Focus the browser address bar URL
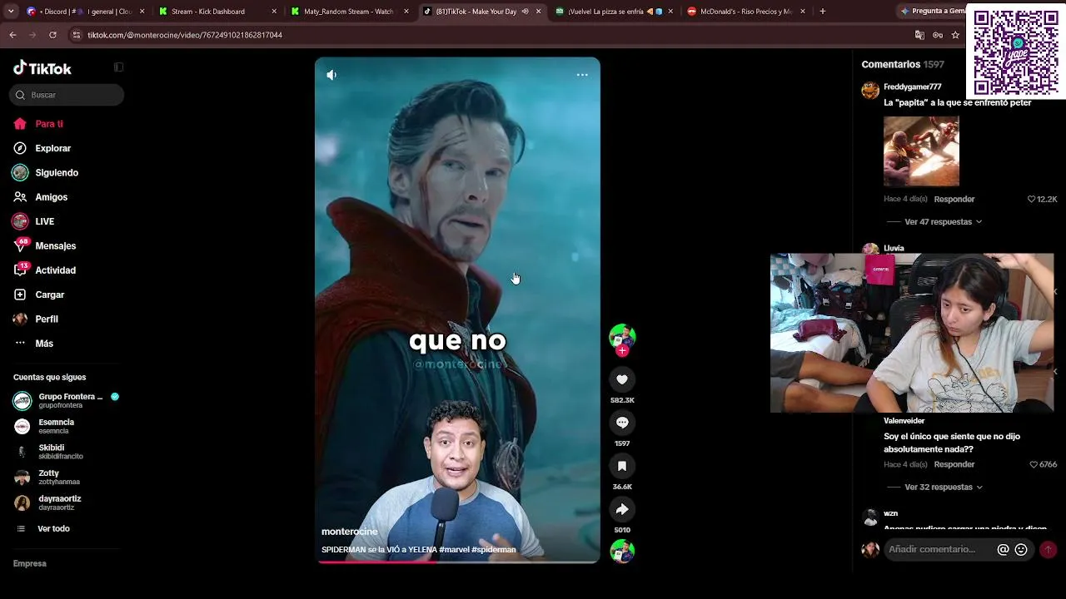 pyautogui.click(x=185, y=35)
